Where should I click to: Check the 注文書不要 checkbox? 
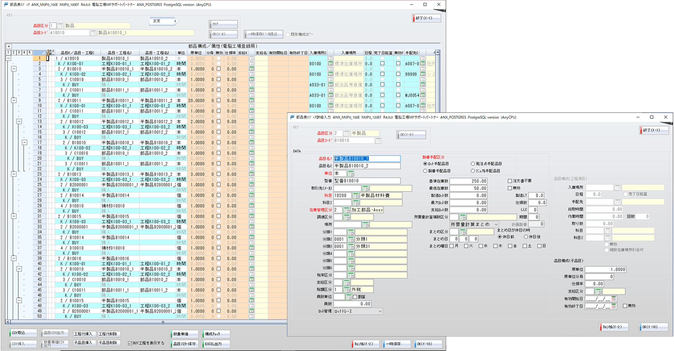tap(510, 181)
